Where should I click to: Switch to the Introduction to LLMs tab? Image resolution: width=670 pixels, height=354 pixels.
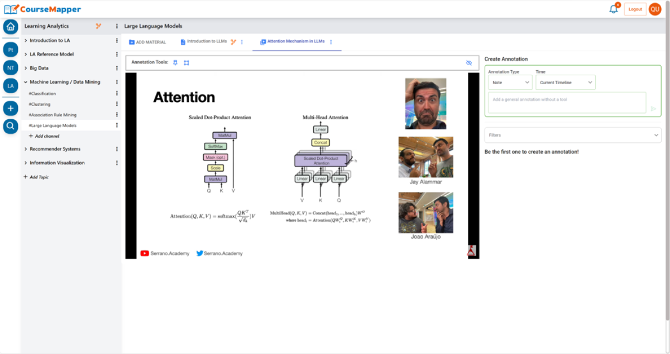point(207,42)
